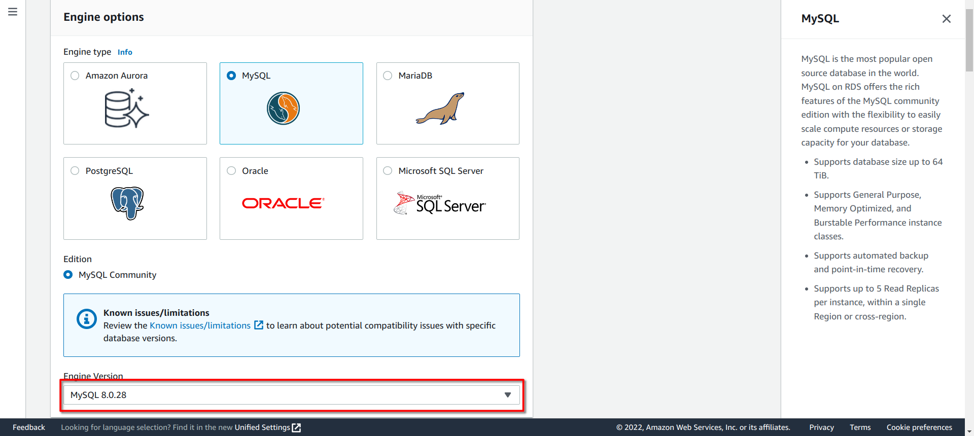Close the MySQL help panel
The height and width of the screenshot is (436, 974).
pos(946,19)
